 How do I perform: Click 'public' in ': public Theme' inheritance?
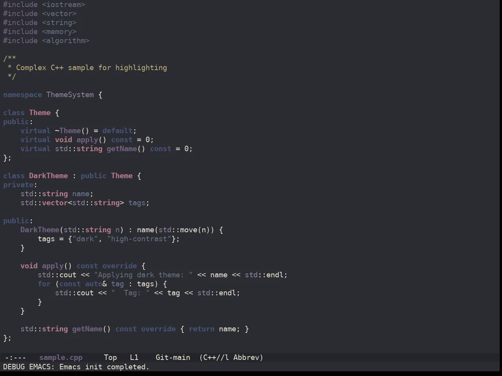click(x=94, y=176)
